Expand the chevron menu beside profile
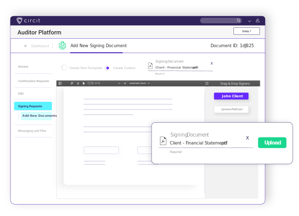The image size is (299, 216). coord(249,21)
